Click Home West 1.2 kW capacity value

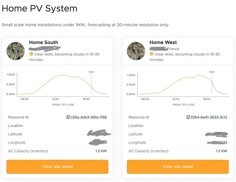coord(221,151)
